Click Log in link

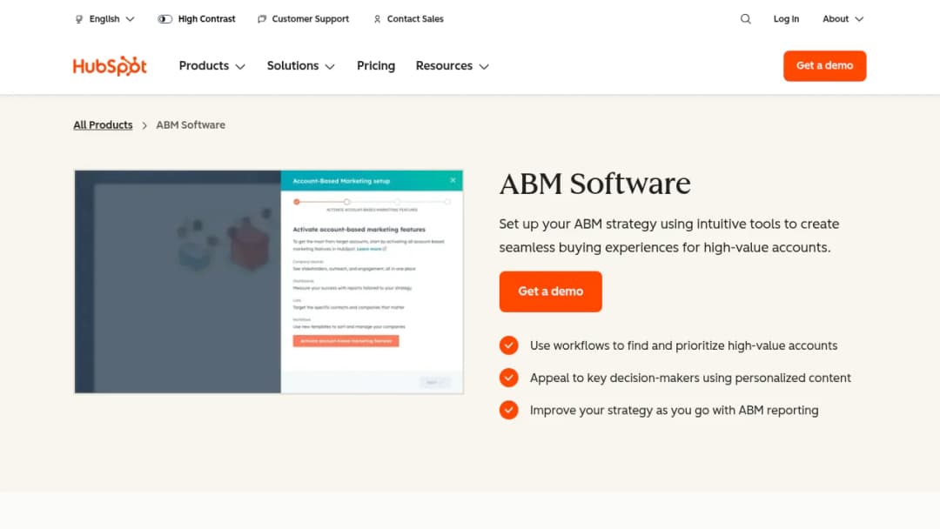(x=786, y=19)
